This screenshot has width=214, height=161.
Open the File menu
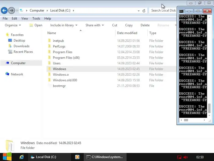pos(5,19)
